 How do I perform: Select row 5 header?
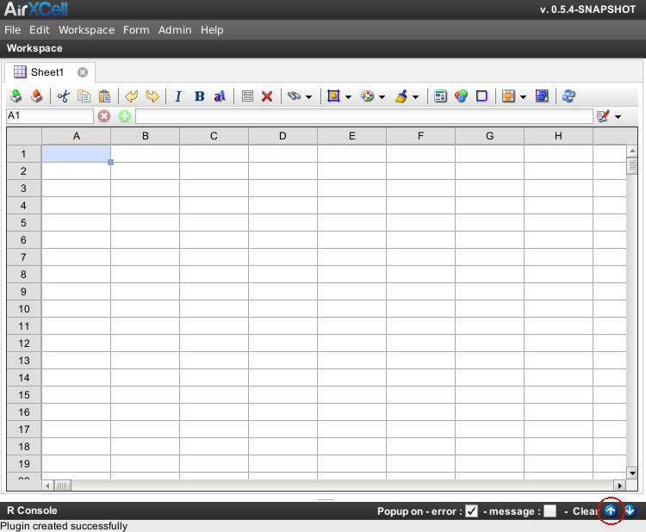click(24, 223)
